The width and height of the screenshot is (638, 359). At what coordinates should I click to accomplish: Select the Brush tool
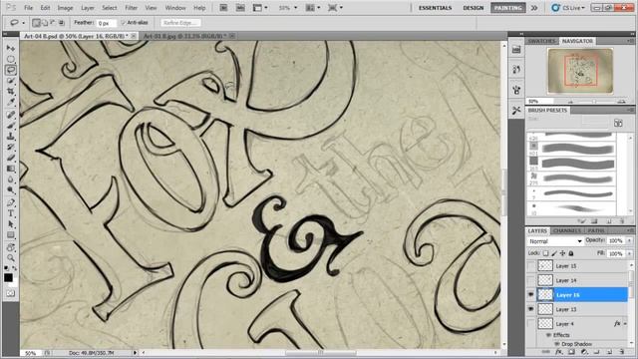[x=11, y=126]
